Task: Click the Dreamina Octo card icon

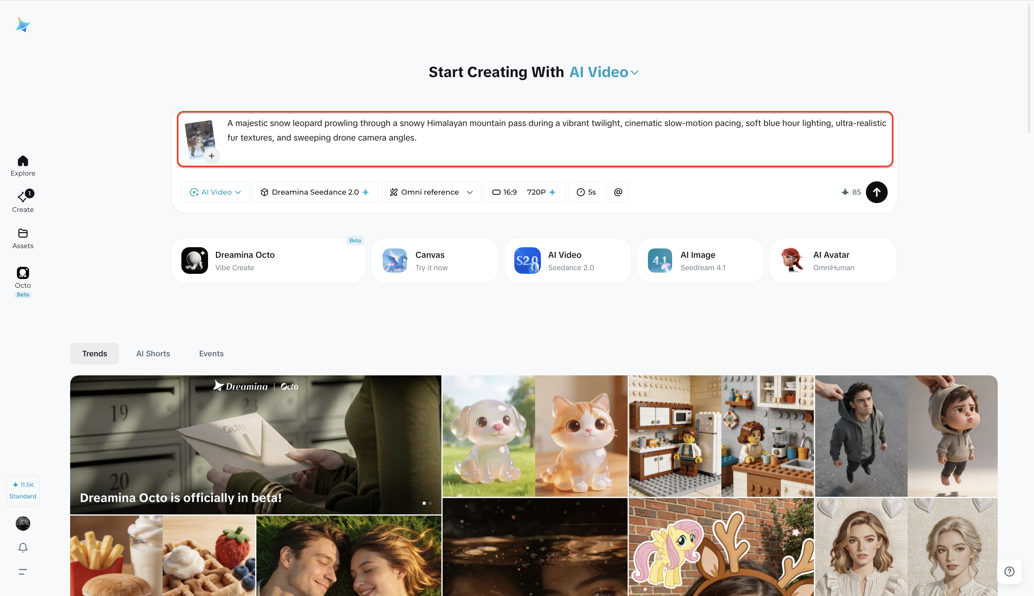Action: click(194, 261)
